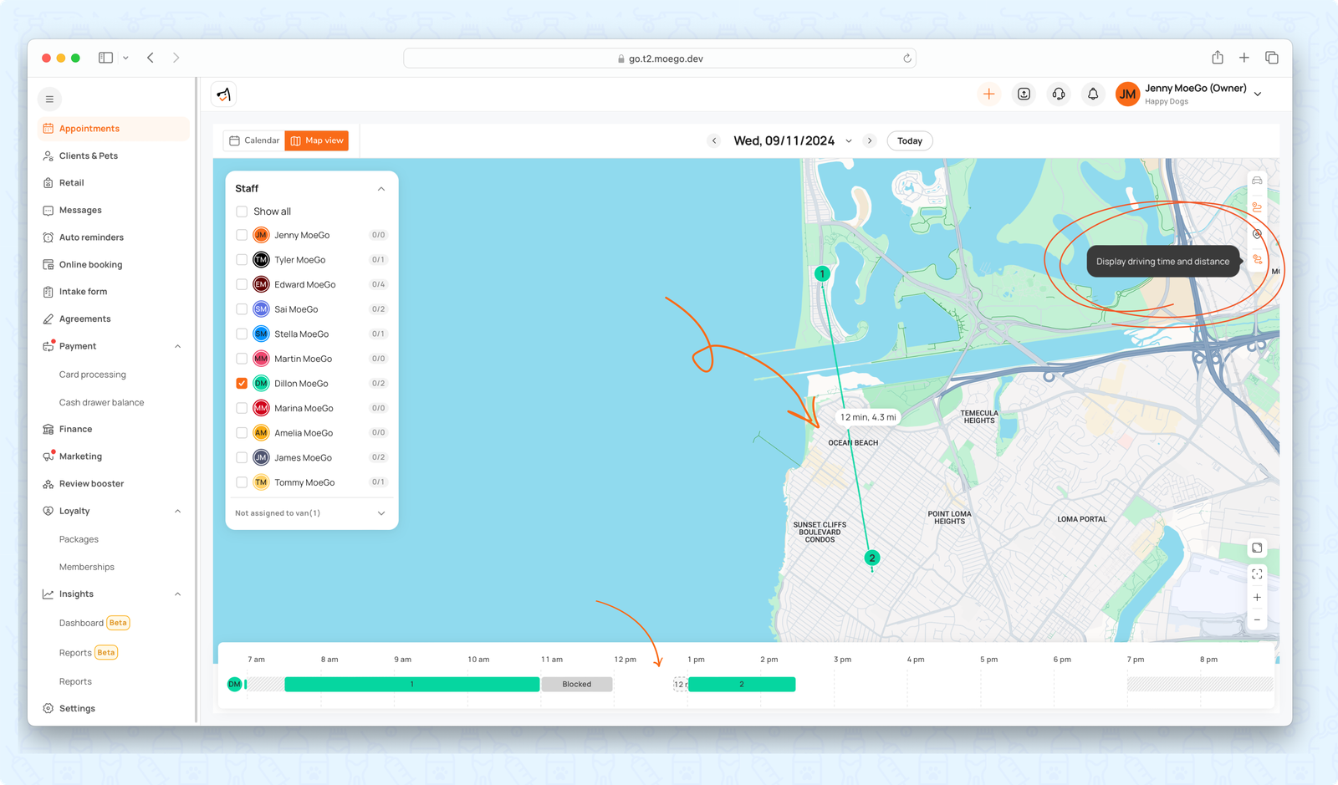Click the Display driving time and distance icon
This screenshot has height=785, width=1338.
pyautogui.click(x=1257, y=260)
